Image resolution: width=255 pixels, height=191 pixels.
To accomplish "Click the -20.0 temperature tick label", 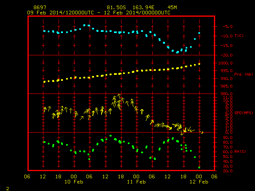I will tap(226, 55).
